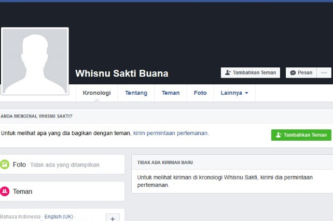Click kirim permintaan pertemanan link
333x221 pixels.
[171, 133]
